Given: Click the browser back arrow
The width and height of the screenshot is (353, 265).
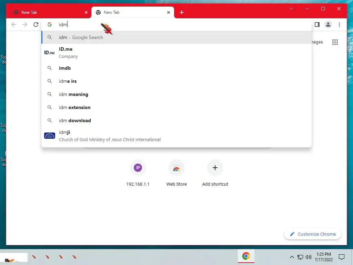Looking at the screenshot, I should tap(14, 24).
